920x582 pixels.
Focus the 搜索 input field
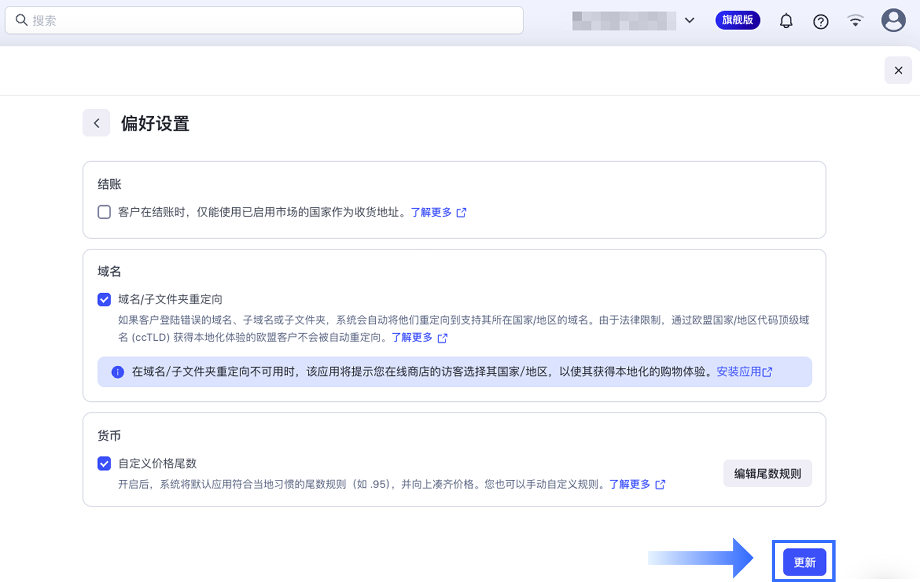tap(271, 21)
